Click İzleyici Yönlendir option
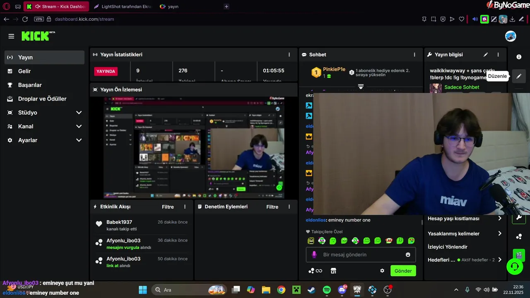This screenshot has width=530, height=298. click(x=448, y=247)
